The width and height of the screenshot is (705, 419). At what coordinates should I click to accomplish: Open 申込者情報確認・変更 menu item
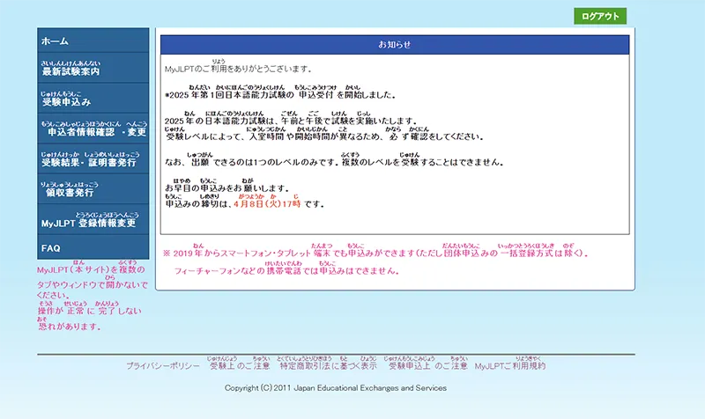[x=93, y=129]
